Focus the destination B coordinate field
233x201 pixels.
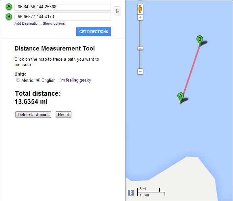[x=63, y=17]
